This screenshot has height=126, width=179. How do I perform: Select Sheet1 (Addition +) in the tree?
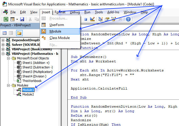click(x=36, y=63)
